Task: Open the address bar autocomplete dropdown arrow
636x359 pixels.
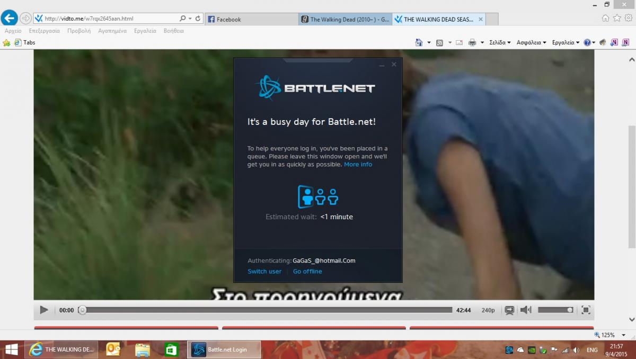Action: pos(190,19)
